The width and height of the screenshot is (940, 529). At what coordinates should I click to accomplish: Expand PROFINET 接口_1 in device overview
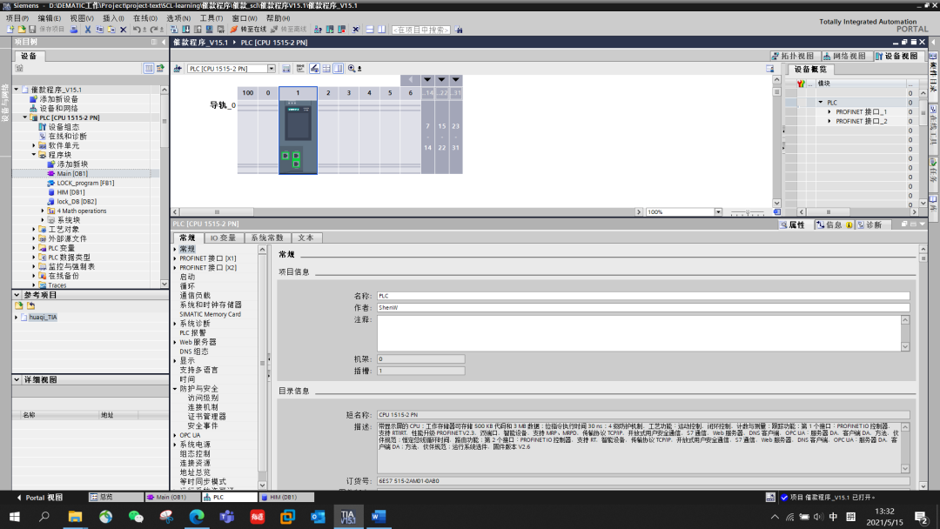pyautogui.click(x=829, y=112)
